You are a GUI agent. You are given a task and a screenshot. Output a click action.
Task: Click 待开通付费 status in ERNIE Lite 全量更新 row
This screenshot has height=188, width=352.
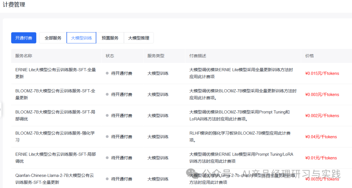(x=119, y=73)
